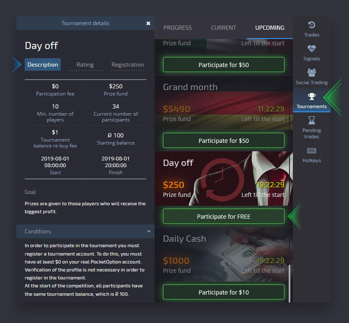Click the tournament list scrollbar

(290, 283)
